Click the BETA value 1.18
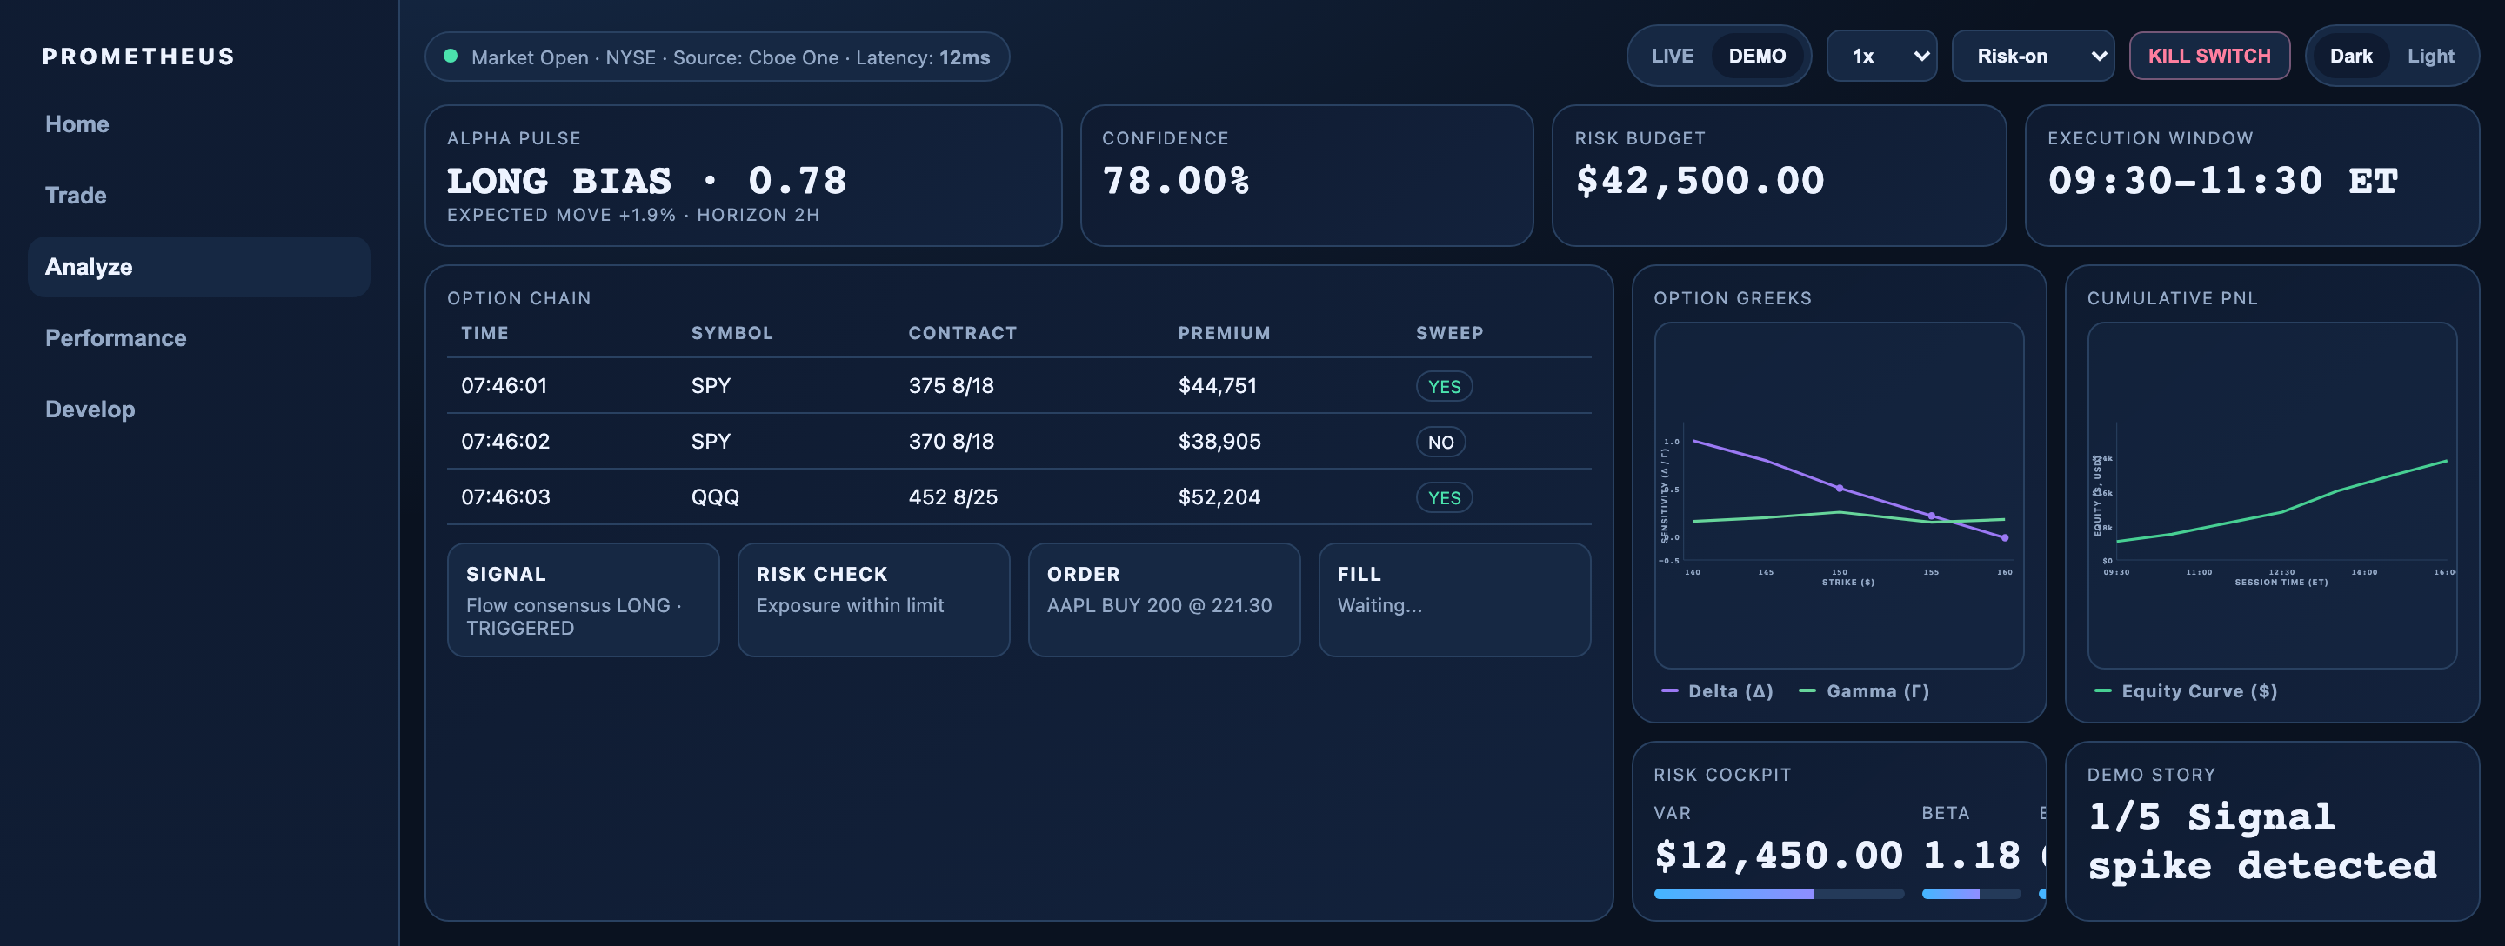Viewport: 2505px width, 946px height. pyautogui.click(x=1971, y=856)
